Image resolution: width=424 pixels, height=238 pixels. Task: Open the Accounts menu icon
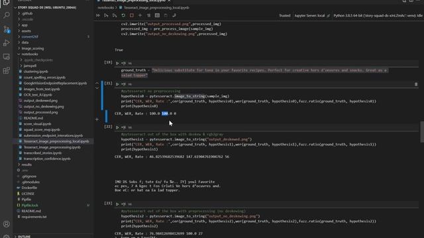click(6, 224)
